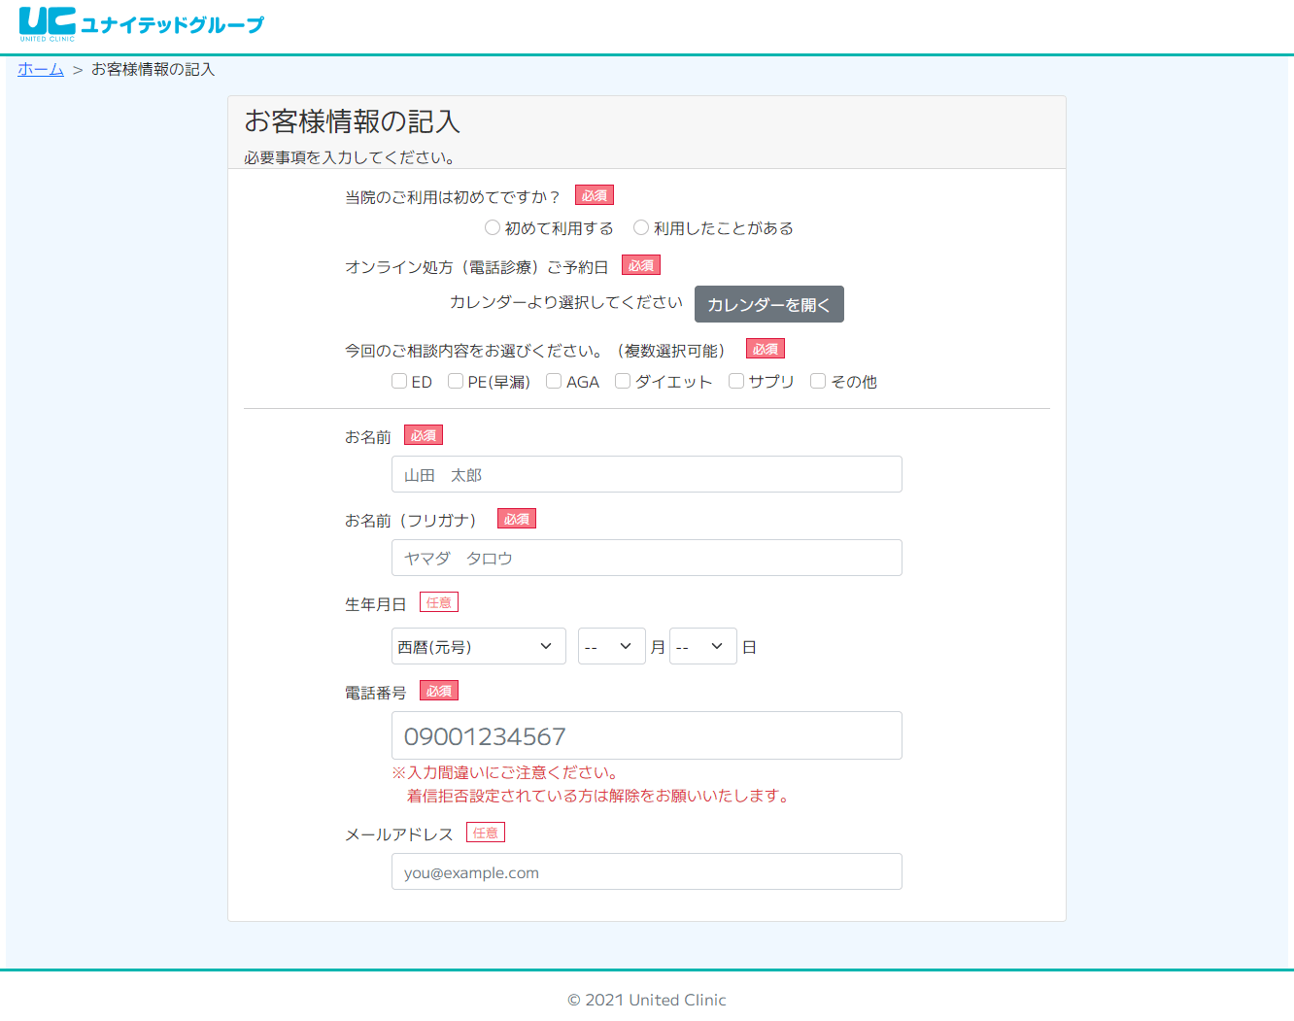This screenshot has height=1021, width=1294.
Task: Focus the フリガナ name input field
Action: point(646,558)
